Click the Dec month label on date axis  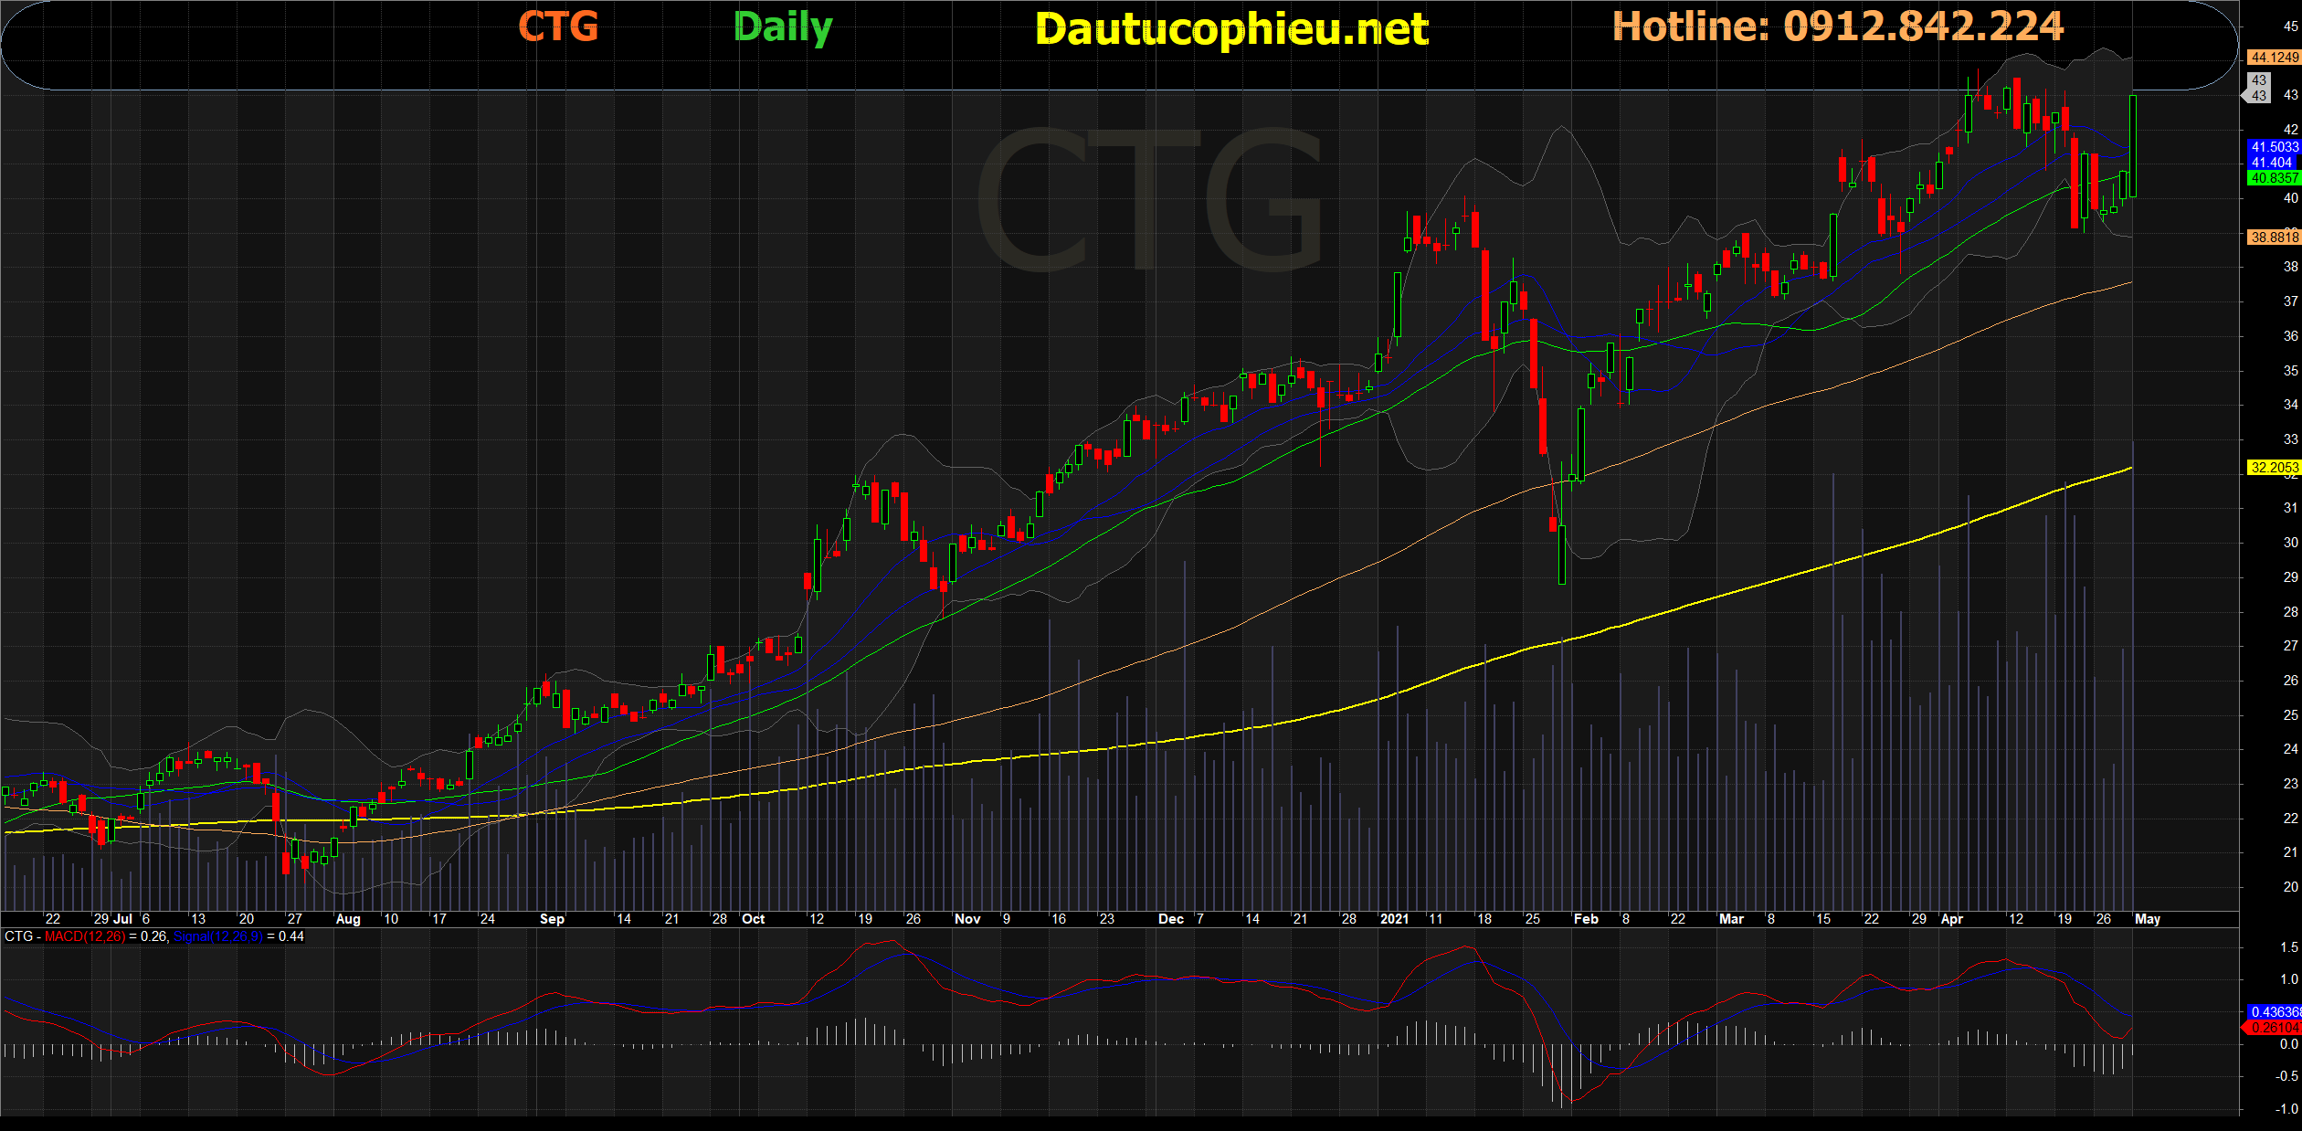(x=1170, y=919)
